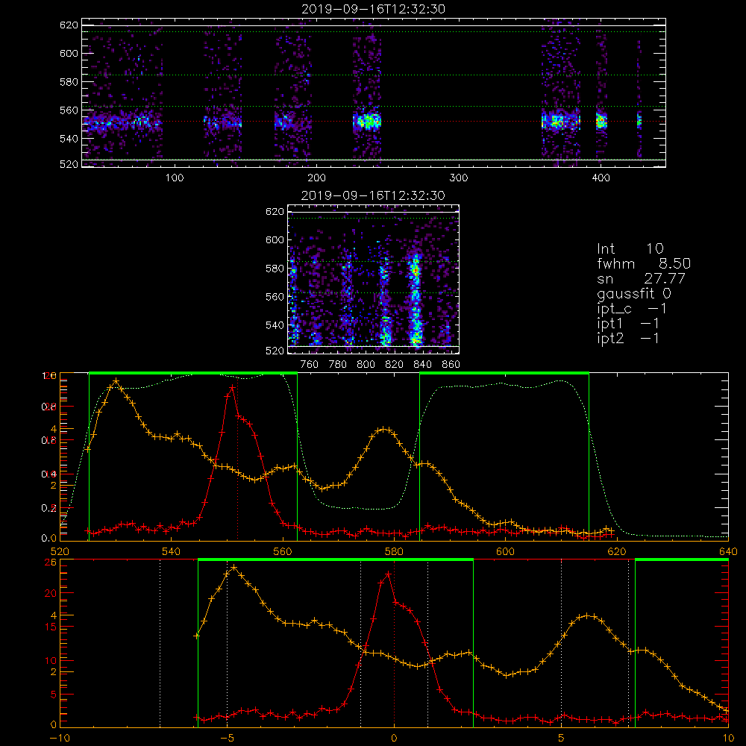Image resolution: width=746 pixels, height=746 pixels.
Task: Click green window bar spanning 585–615 on spectrum plot
Action: click(504, 373)
